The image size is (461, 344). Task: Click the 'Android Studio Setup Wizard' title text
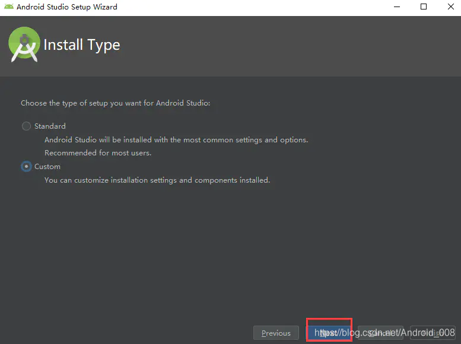[x=66, y=7]
